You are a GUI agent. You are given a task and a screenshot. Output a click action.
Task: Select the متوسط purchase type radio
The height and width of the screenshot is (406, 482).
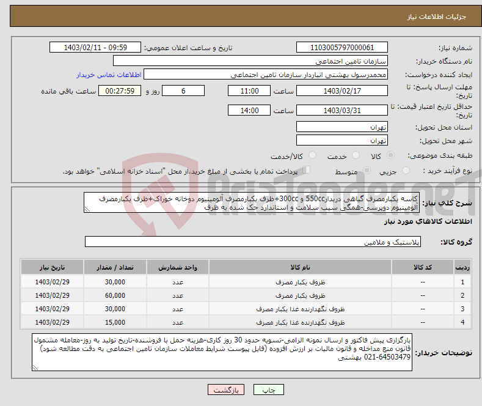pyautogui.click(x=367, y=171)
